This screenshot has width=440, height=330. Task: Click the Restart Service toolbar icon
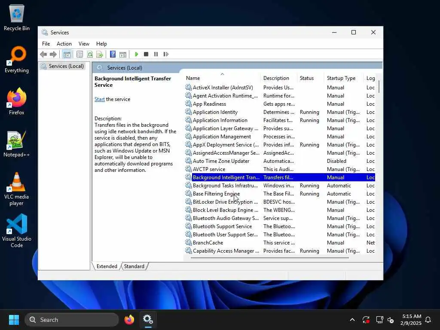166,54
